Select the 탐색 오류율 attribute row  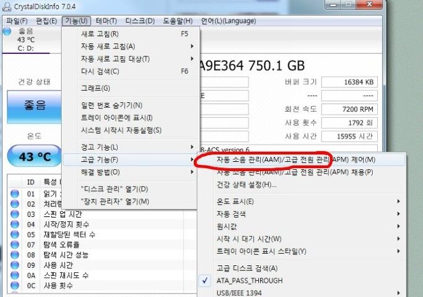point(103,245)
